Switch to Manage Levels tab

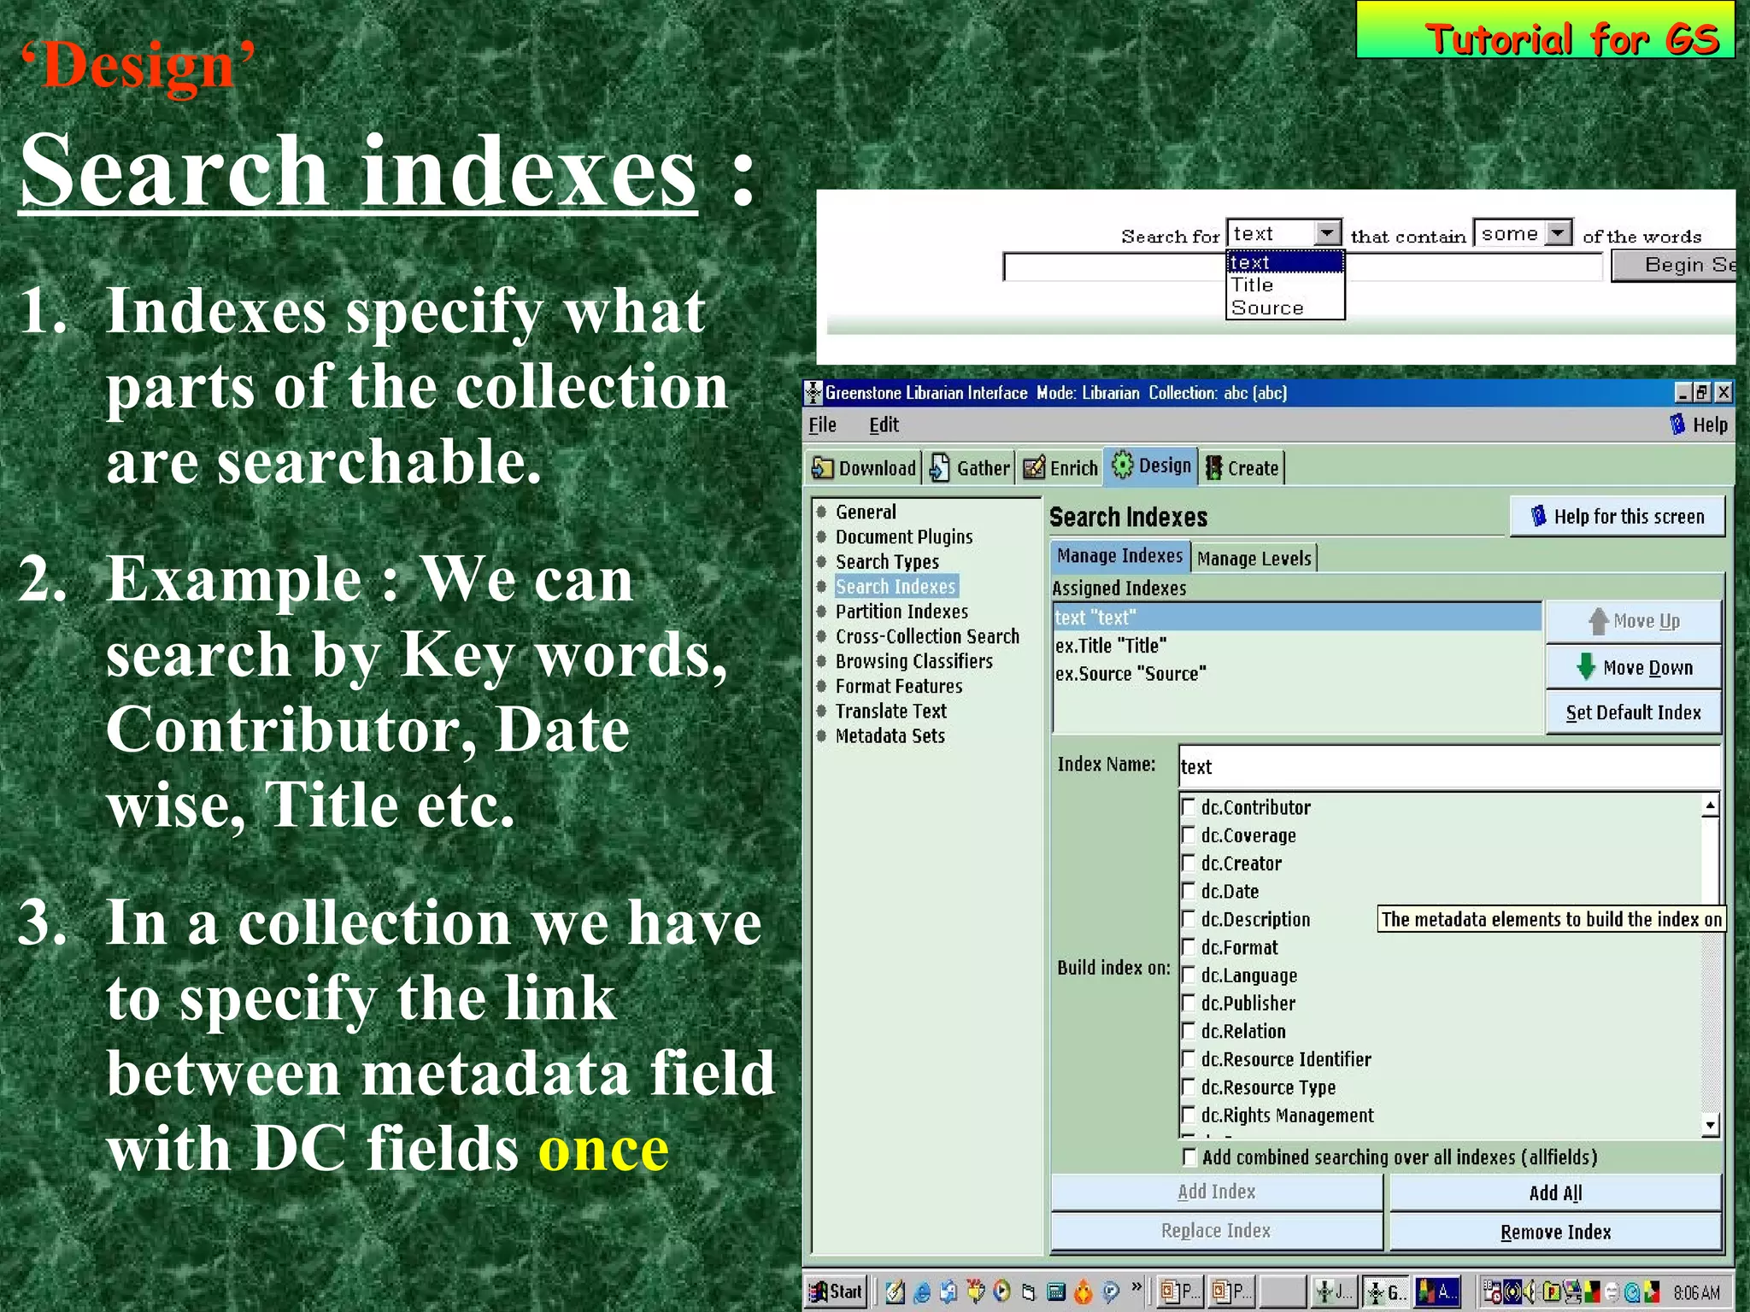coord(1254,559)
